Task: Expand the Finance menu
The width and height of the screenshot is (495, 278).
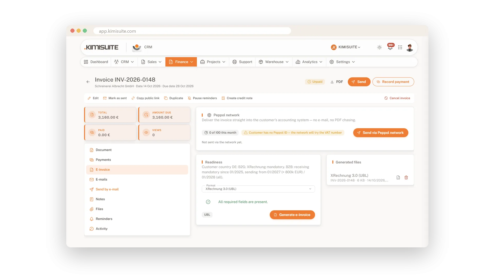Action: coord(181,62)
